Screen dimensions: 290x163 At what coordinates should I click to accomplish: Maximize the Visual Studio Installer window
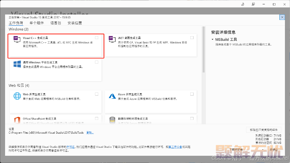pyautogui.click(x=274, y=4)
